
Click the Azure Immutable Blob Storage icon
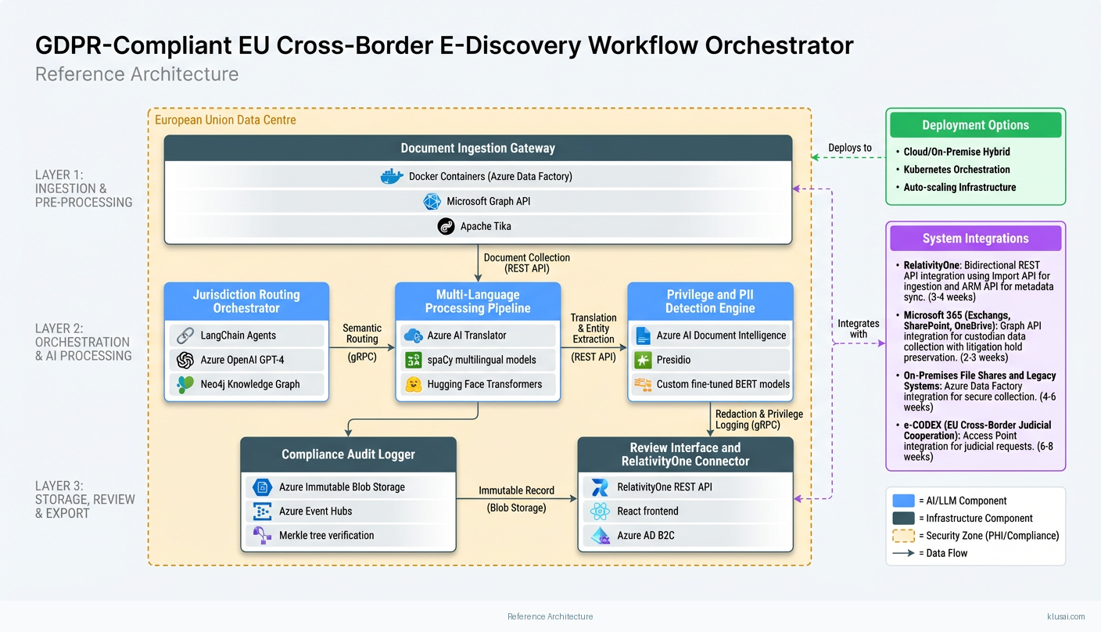coord(261,487)
